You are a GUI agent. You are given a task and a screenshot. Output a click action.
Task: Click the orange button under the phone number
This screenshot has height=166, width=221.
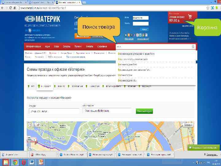(x=83, y=36)
